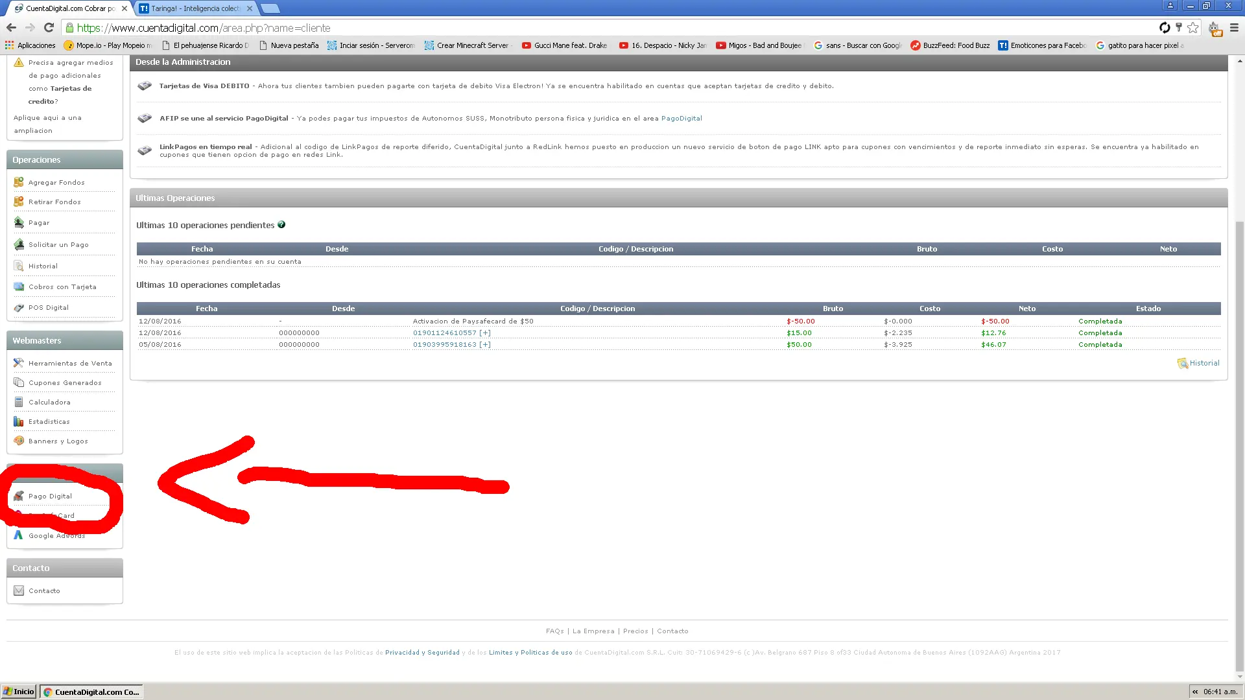View Cupones Generados

click(65, 383)
